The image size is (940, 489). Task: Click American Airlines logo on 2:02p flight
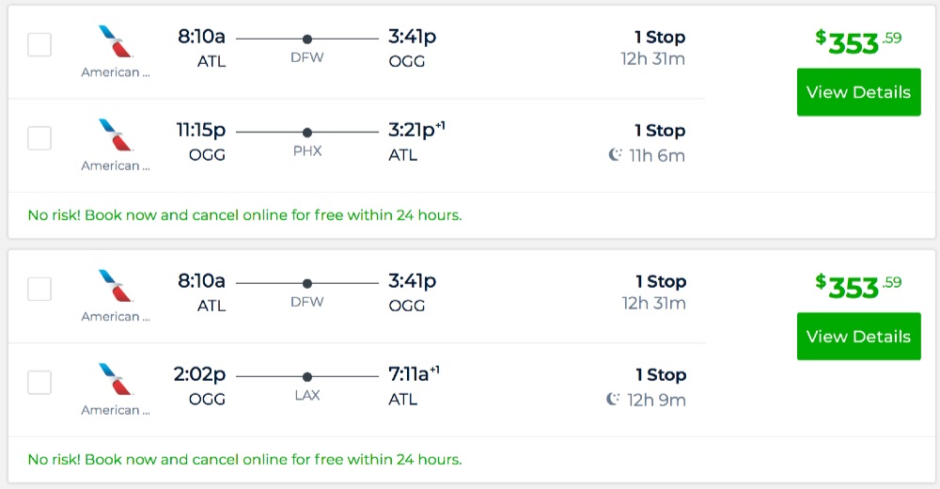[116, 379]
